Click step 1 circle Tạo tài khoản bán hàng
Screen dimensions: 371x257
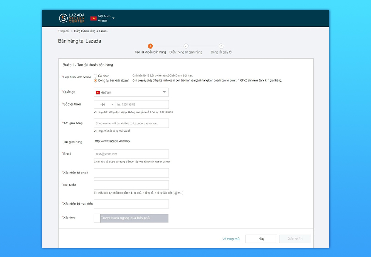[x=150, y=46]
